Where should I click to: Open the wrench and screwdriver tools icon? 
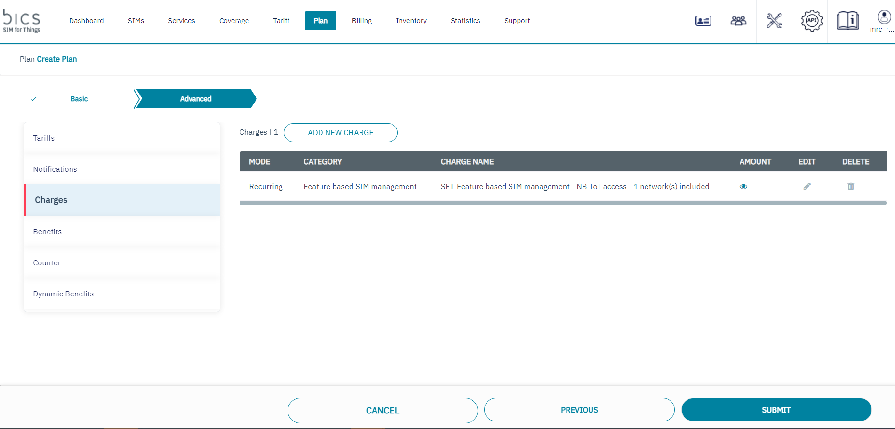(774, 21)
